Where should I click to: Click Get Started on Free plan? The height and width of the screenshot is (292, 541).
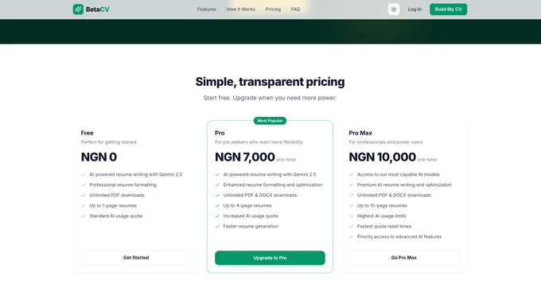(136, 258)
